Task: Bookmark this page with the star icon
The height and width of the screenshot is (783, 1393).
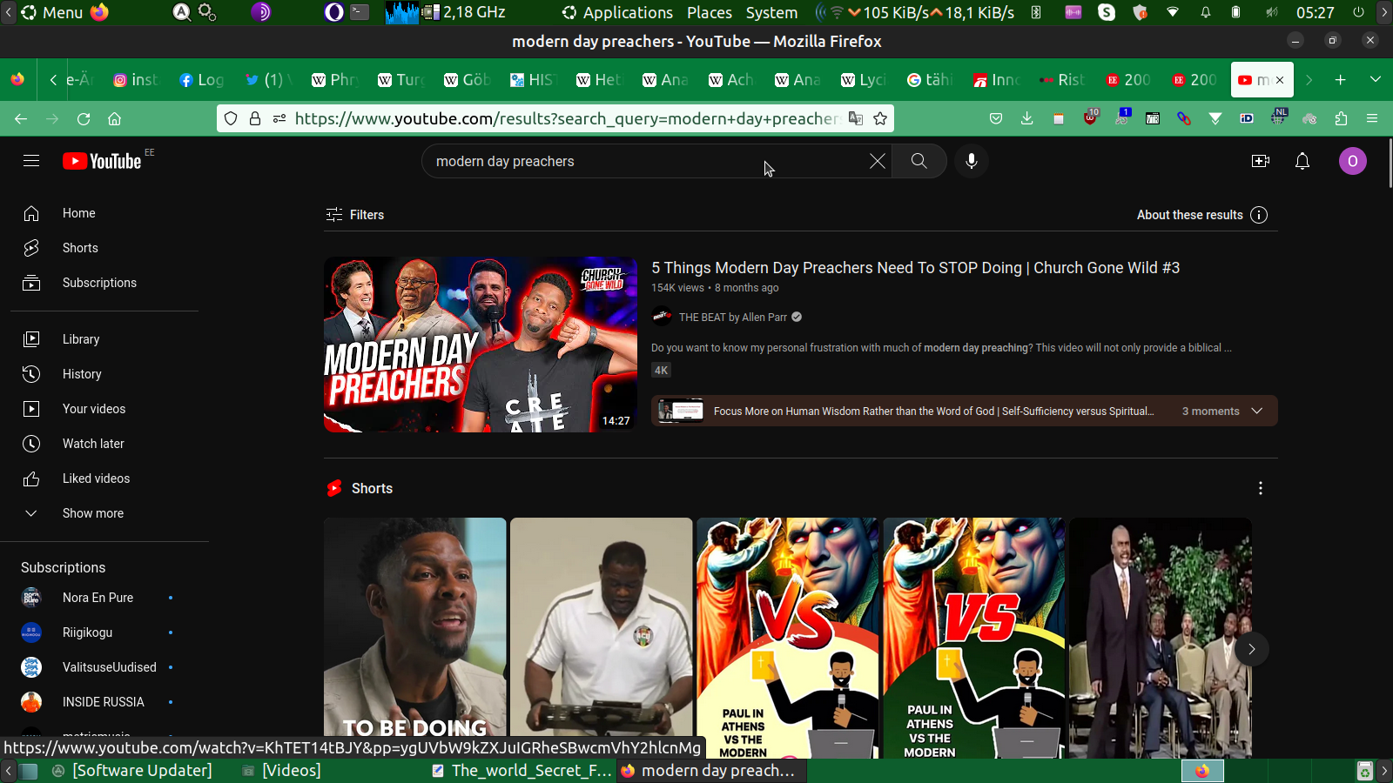Action: tap(880, 118)
